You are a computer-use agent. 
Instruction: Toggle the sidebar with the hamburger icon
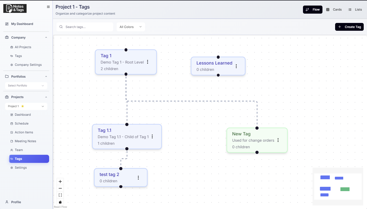tap(48, 7)
